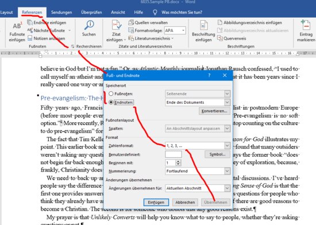Insert a citation with Zitat einfügen
The height and width of the screenshot is (225, 316).
(x=116, y=31)
